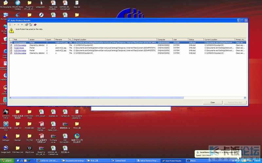The height and width of the screenshot is (163, 262).
Task: Click the horizontal scrollbar in results list
Action: tap(98, 97)
